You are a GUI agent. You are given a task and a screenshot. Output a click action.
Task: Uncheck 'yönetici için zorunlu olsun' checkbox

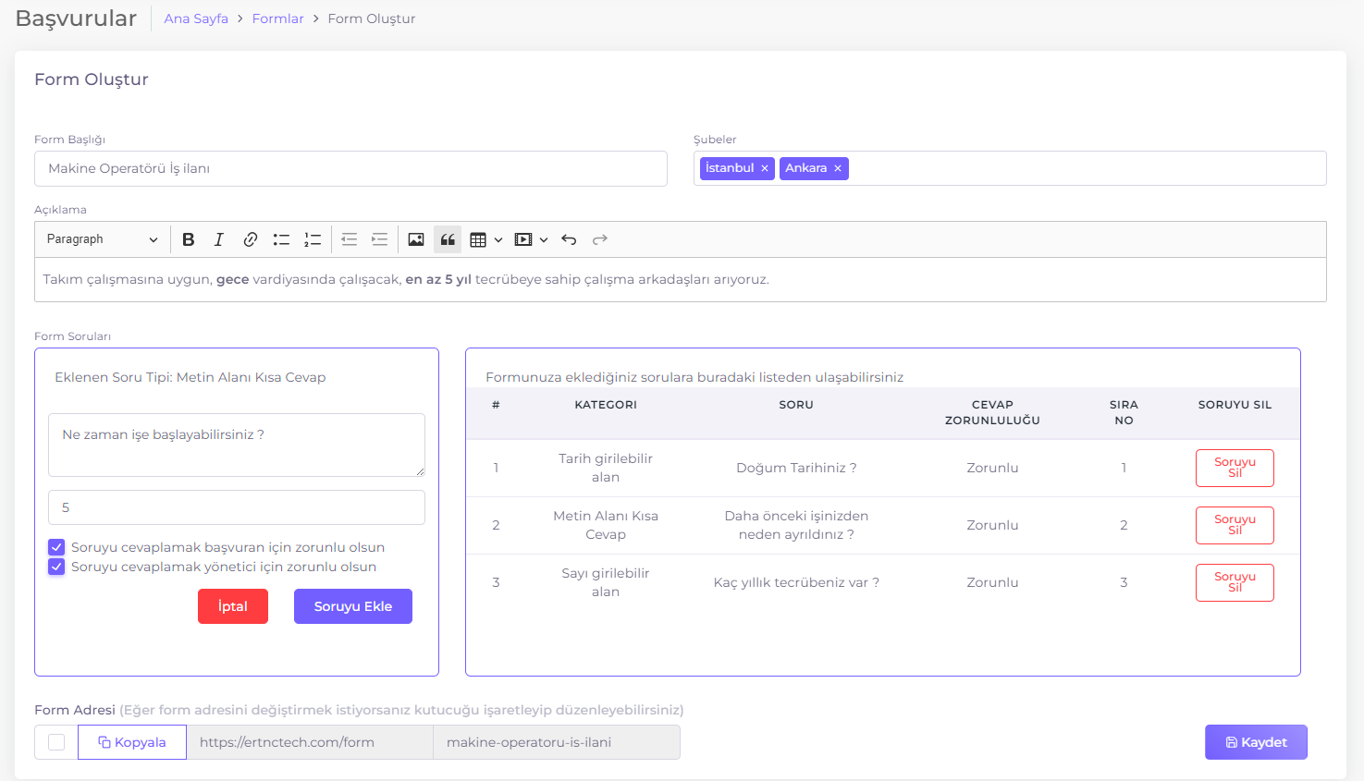pyautogui.click(x=56, y=567)
